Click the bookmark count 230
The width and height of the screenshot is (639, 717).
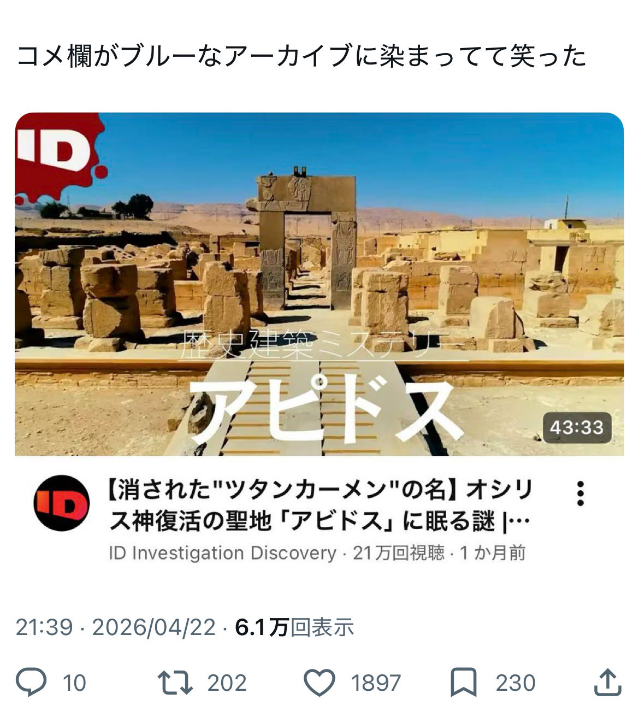516,683
